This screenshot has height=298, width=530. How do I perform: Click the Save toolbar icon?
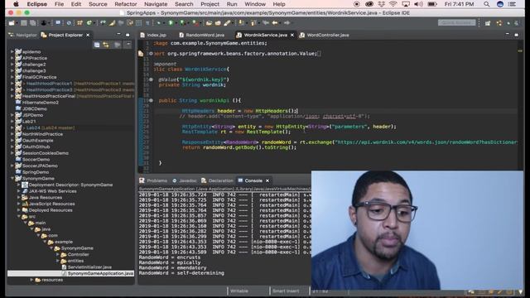(24, 23)
